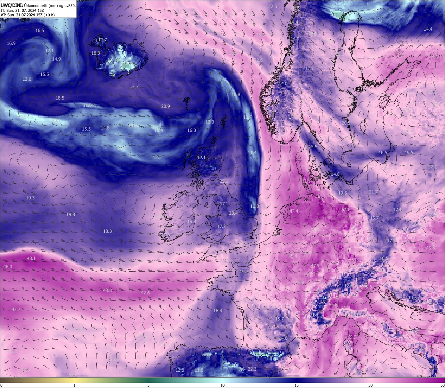Click the 19.3 value in the Atlantic

[30, 198]
